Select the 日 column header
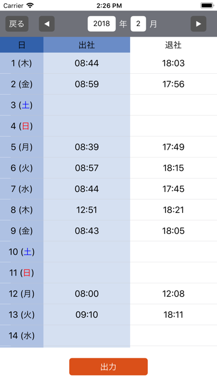The image size is (217, 386). 22,45
